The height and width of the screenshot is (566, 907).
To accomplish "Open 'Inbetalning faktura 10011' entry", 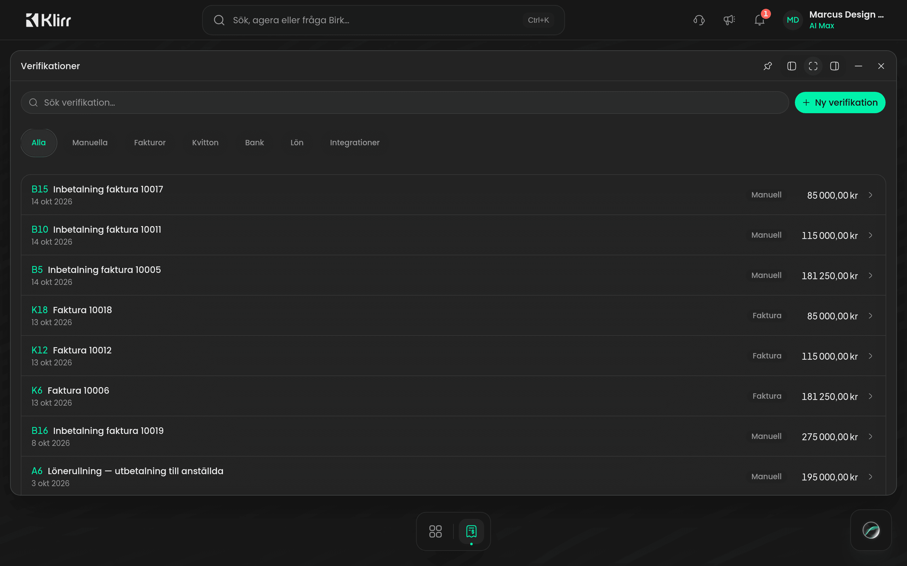I will coord(453,235).
